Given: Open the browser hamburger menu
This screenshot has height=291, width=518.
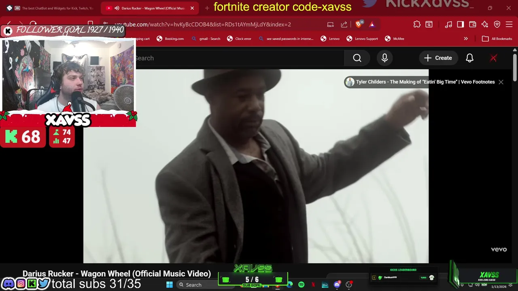Looking at the screenshot, I should click(x=509, y=24).
